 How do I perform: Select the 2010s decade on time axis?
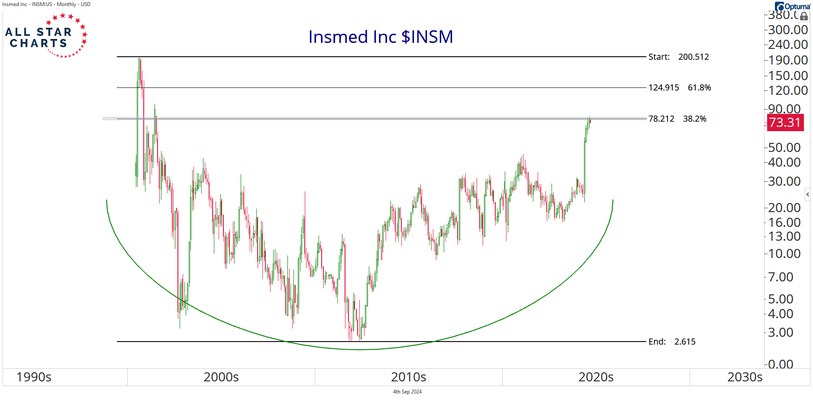[408, 377]
